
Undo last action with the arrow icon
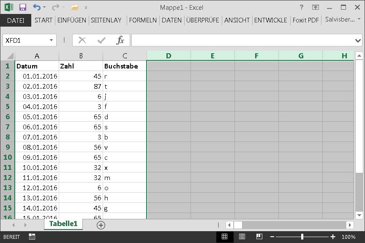point(37,7)
